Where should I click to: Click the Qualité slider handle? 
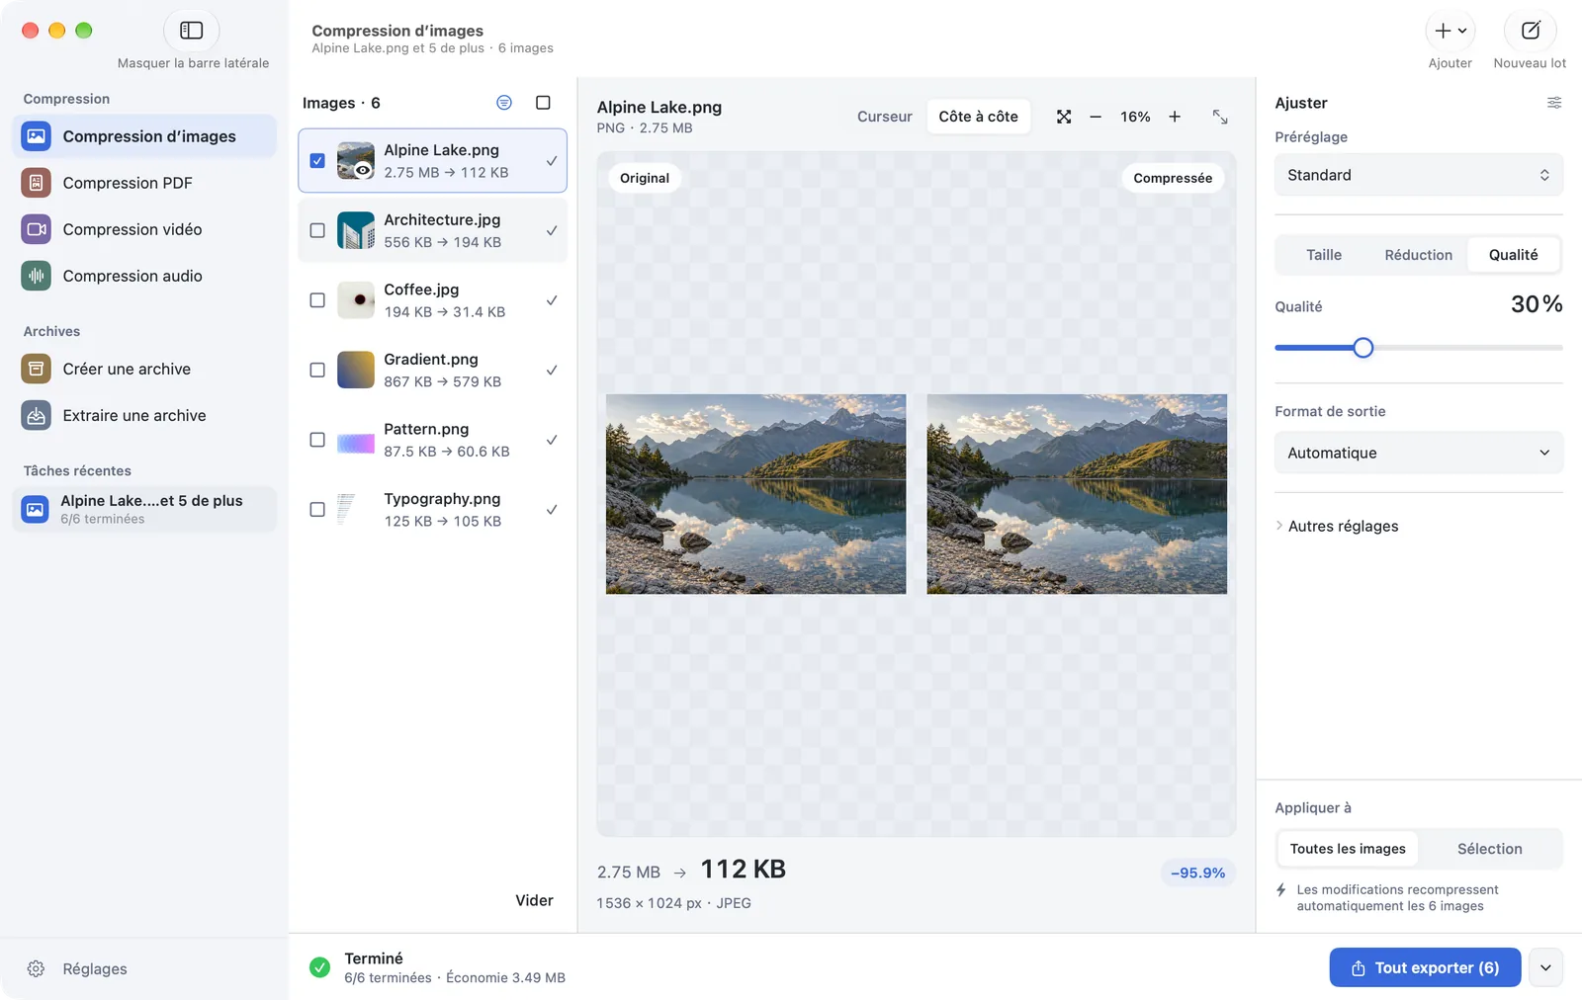1362,348
